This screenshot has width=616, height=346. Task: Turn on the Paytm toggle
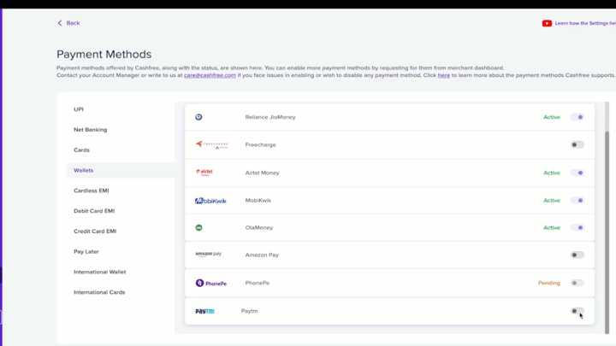[x=577, y=311]
